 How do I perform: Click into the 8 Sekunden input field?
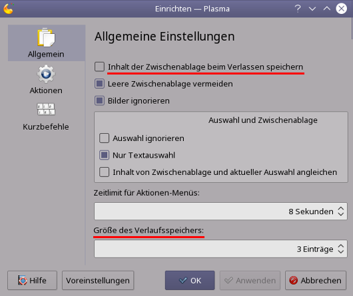[220, 212]
